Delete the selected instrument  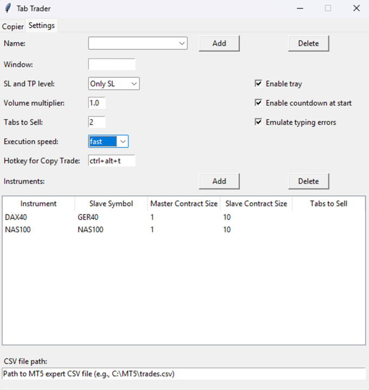308,181
